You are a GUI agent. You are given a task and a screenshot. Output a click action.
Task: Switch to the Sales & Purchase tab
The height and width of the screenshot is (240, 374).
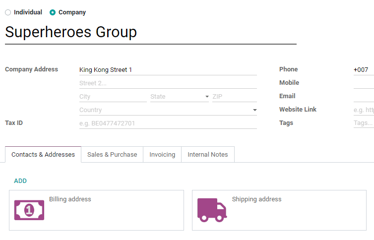coord(112,155)
